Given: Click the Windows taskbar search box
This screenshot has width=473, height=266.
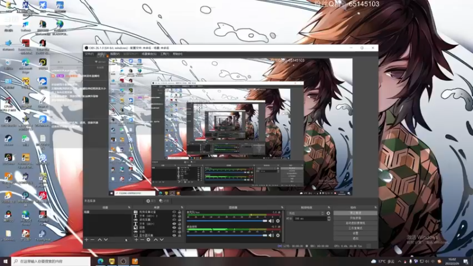Looking at the screenshot, I should 51,261.
